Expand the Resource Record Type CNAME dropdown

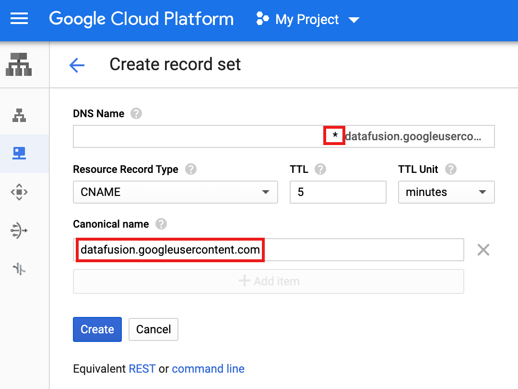point(175,192)
